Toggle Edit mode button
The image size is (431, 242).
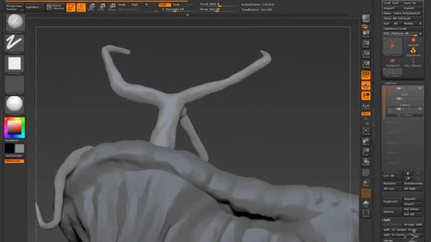pyautogui.click(x=71, y=7)
